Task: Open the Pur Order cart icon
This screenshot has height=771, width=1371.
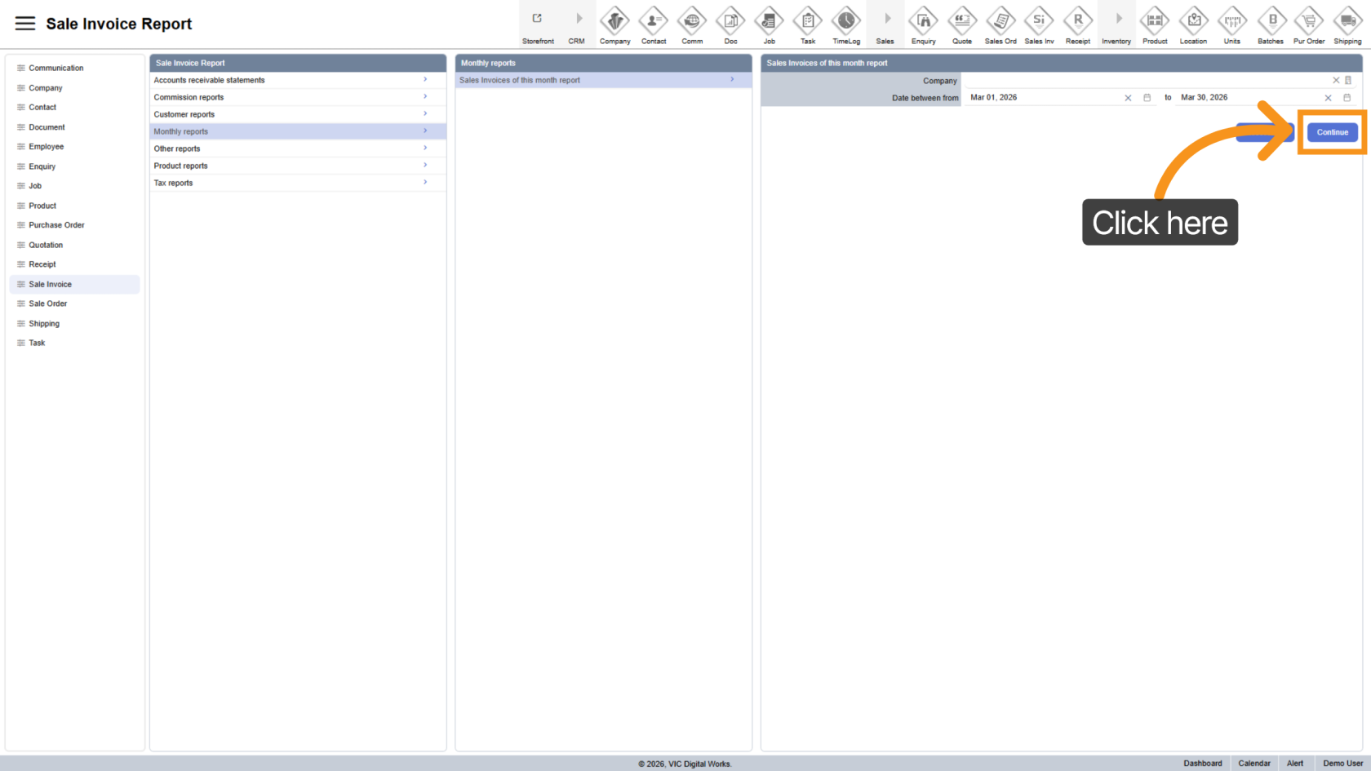Action: [1309, 22]
